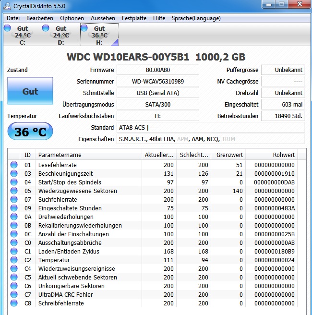Click status orb for Drehwiederholungen row

(14, 217)
